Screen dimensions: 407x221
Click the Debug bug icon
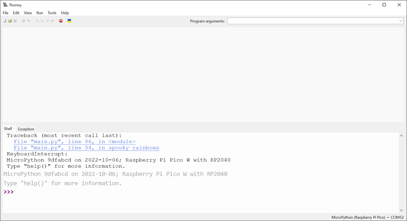click(x=29, y=21)
